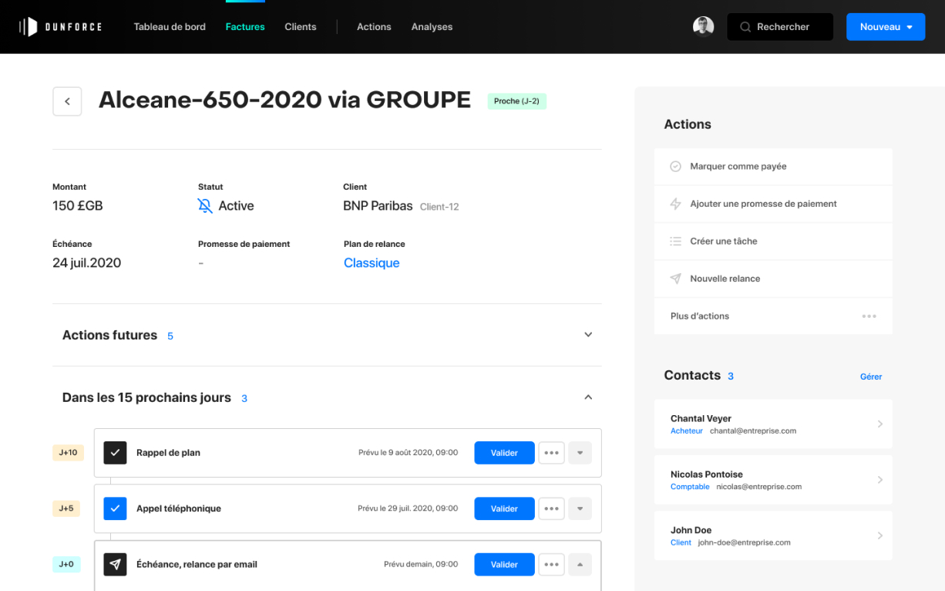Open the Clients tab
945x591 pixels.
point(301,27)
